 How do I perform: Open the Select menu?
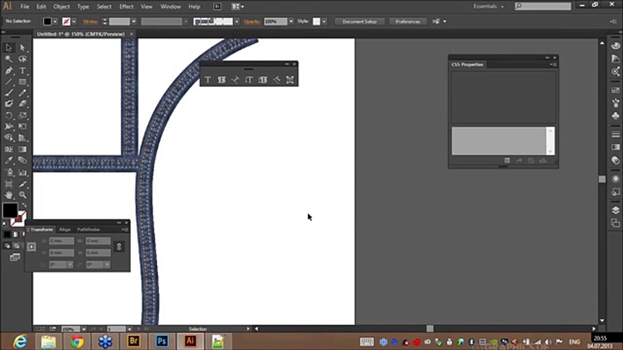(x=104, y=7)
